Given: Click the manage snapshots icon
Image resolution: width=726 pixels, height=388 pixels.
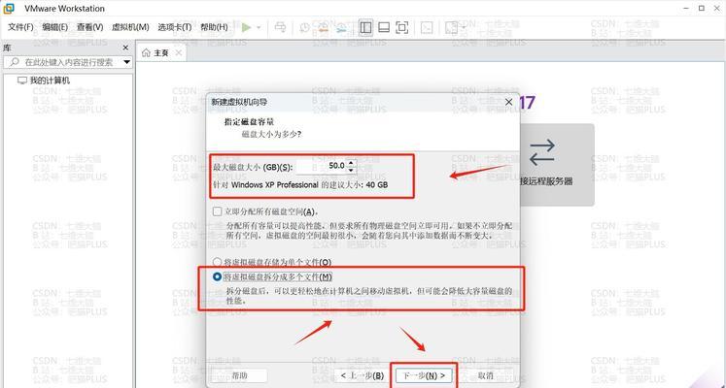Looking at the screenshot, I should [342, 28].
